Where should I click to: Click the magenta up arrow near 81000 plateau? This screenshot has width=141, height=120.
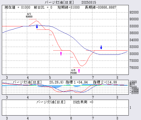61,54
